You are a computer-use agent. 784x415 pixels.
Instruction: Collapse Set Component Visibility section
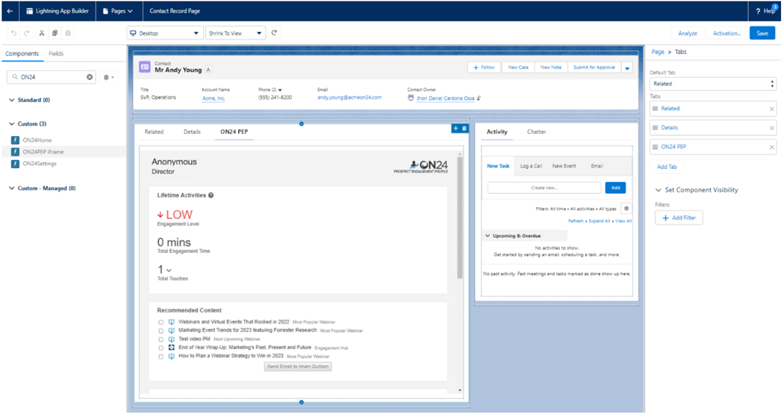[658, 190]
